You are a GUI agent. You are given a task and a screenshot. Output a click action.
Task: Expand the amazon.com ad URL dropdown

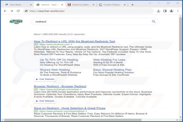click(86, 111)
